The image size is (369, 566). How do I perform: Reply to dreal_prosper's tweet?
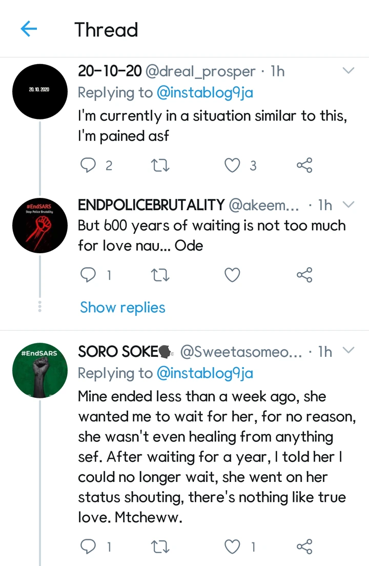(89, 165)
